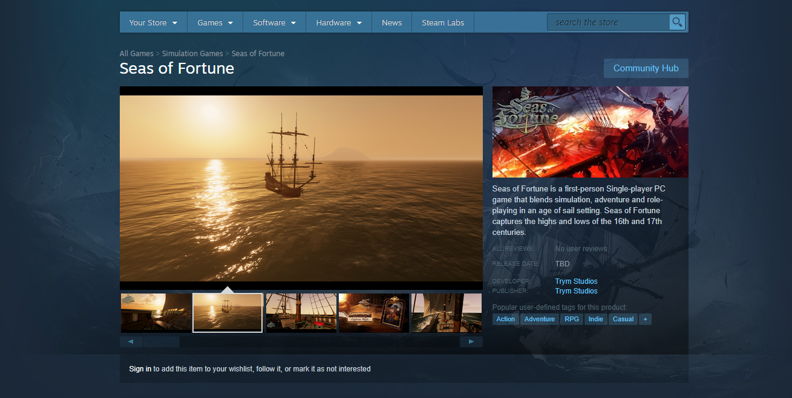The image size is (792, 398).
Task: Show more tags with the plus button
Action: tap(645, 319)
